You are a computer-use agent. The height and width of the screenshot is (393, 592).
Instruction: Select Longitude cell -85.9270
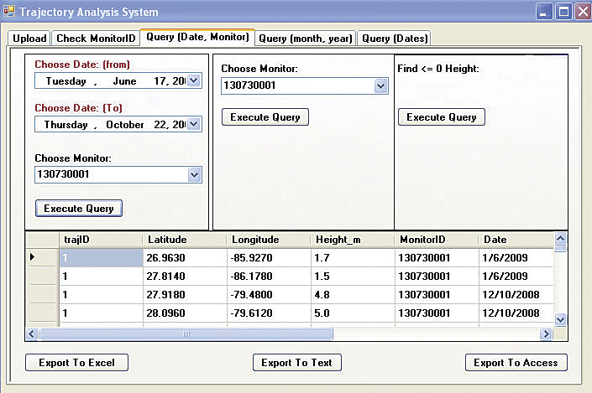(269, 258)
